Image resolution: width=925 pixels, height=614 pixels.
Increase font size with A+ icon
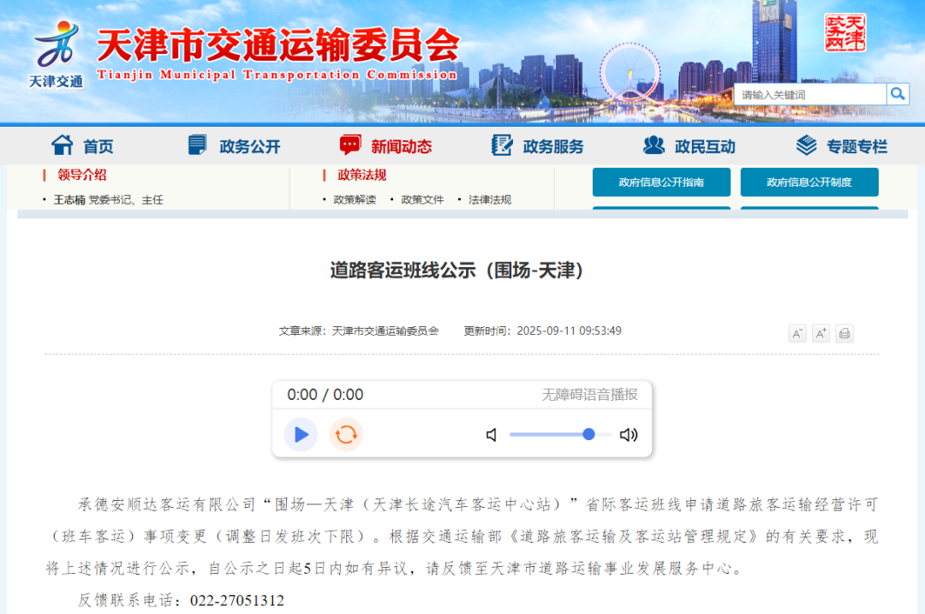pyautogui.click(x=821, y=333)
